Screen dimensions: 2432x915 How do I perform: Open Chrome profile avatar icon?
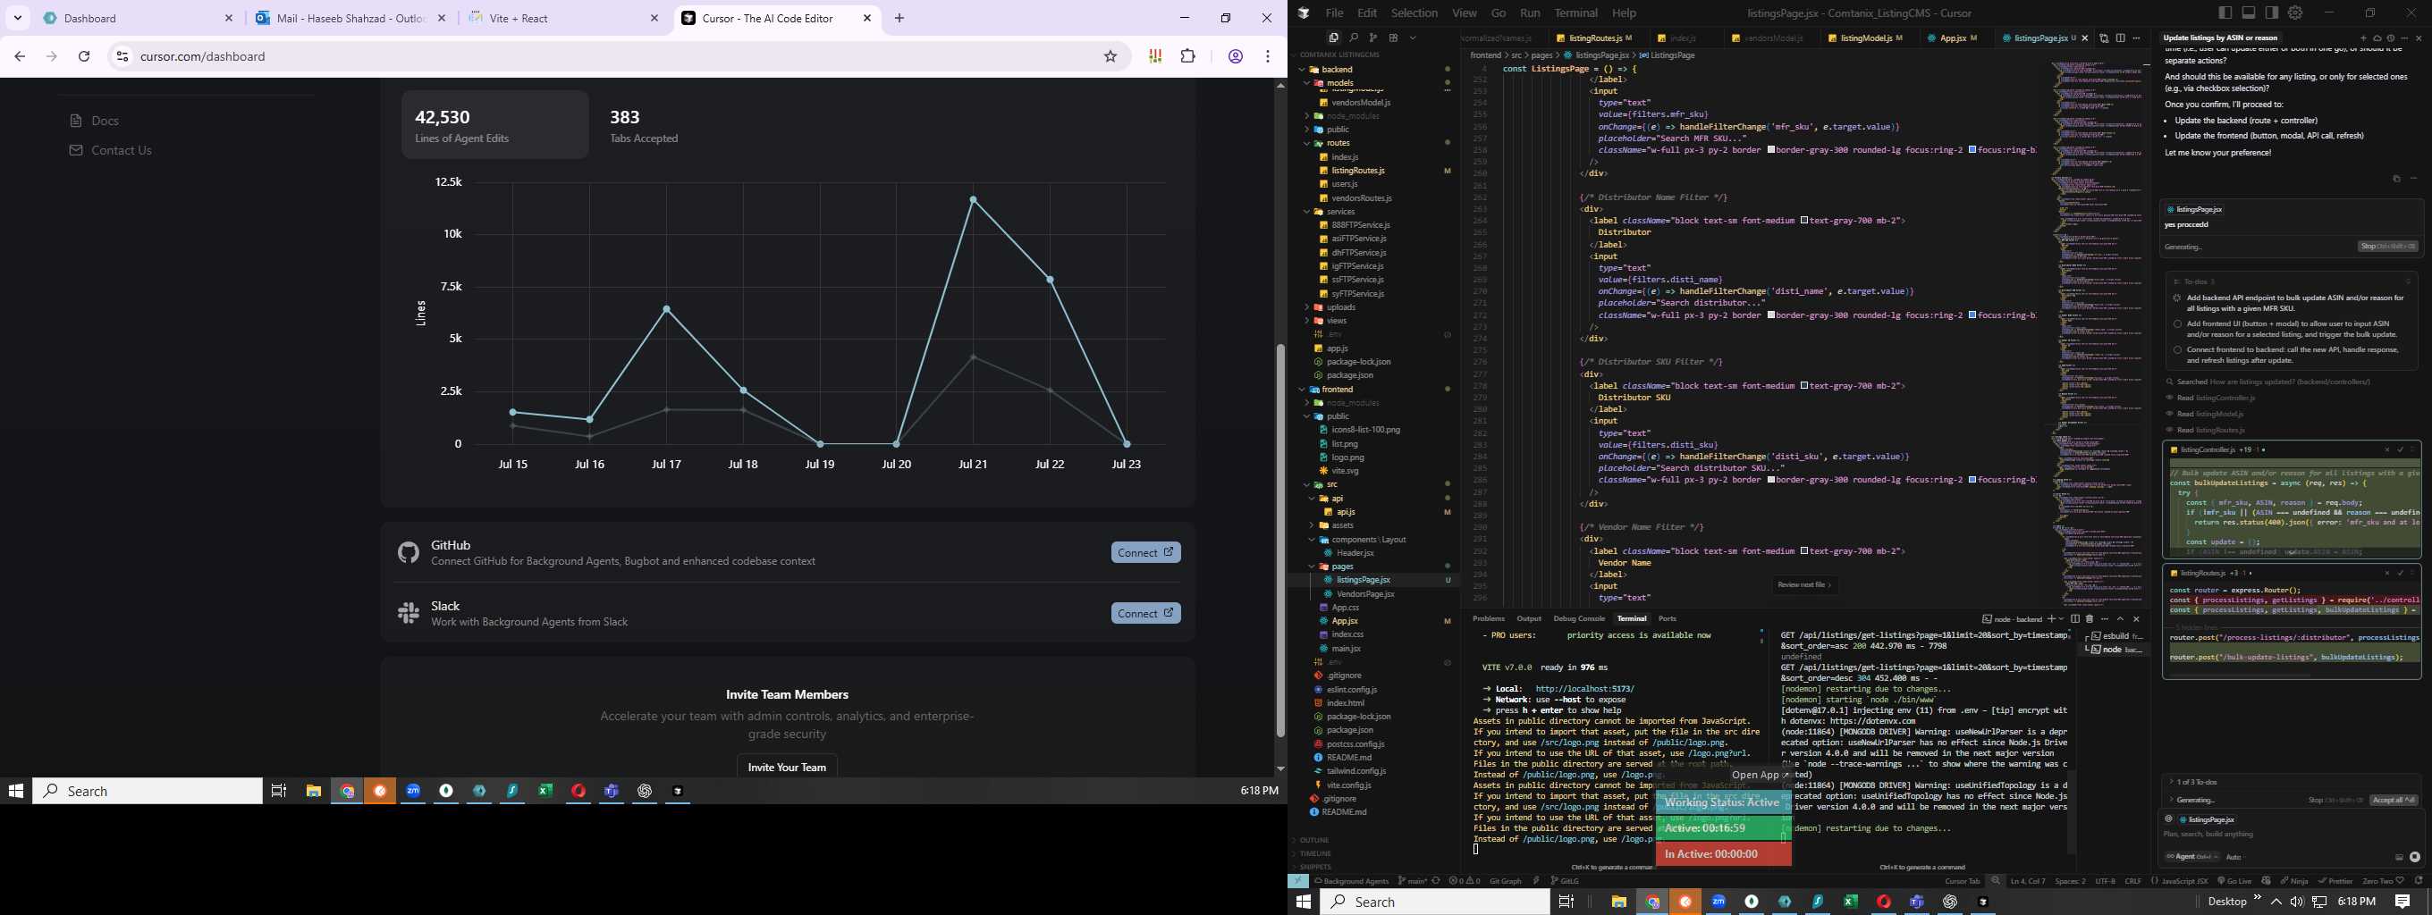[x=1235, y=56]
